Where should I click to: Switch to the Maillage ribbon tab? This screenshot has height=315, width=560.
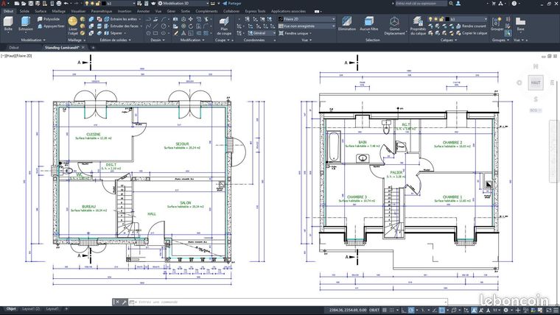click(x=58, y=11)
